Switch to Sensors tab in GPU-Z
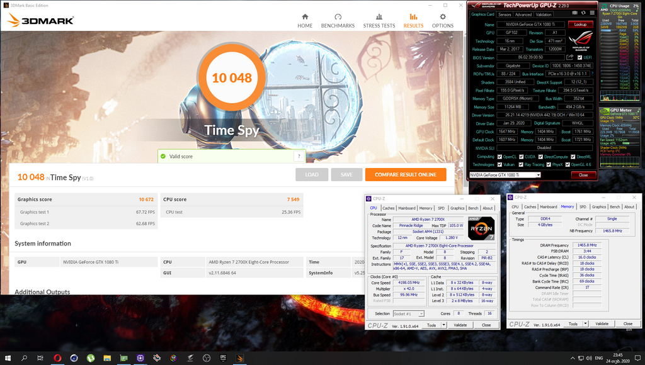The width and height of the screenshot is (645, 365). coord(505,14)
